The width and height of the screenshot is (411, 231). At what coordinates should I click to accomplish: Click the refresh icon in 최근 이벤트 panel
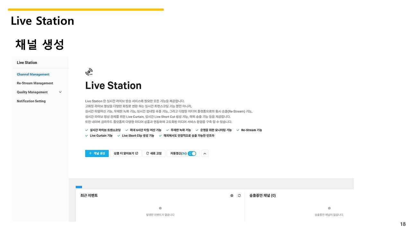click(239, 196)
